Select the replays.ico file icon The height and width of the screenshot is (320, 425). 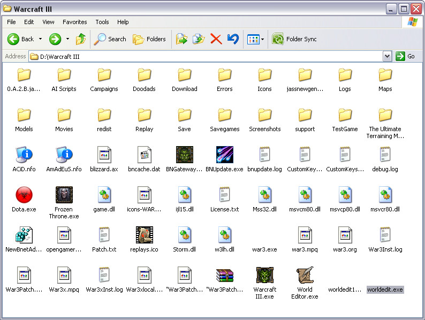(144, 234)
